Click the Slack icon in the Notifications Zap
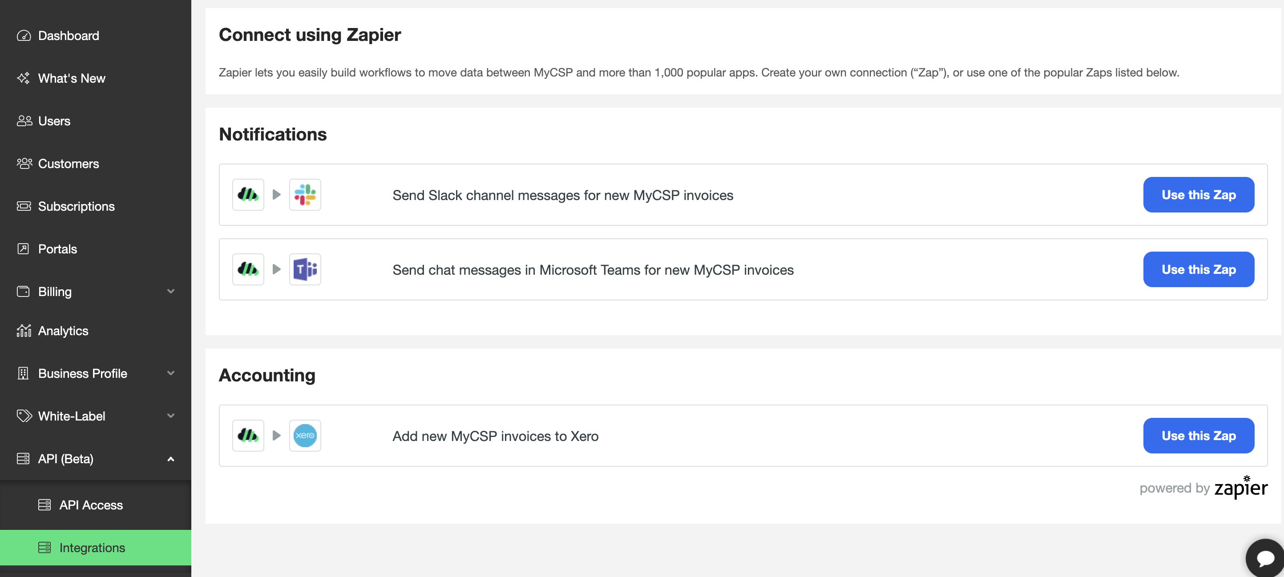The image size is (1284, 577). click(x=306, y=195)
